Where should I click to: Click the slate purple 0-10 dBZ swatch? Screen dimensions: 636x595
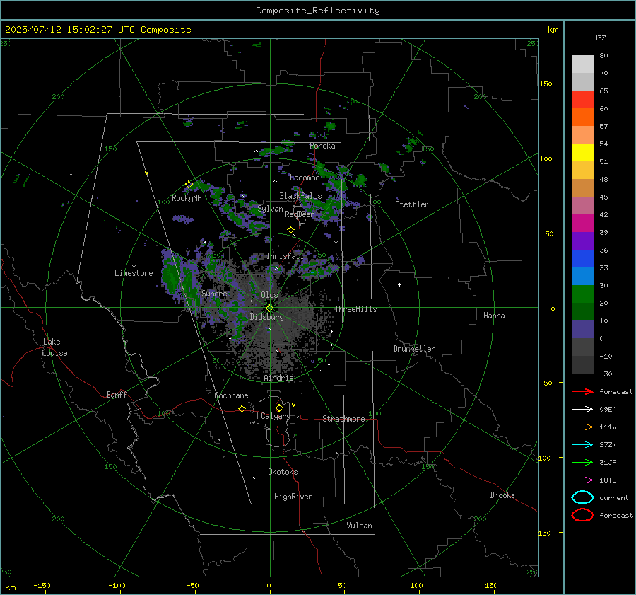(x=582, y=330)
